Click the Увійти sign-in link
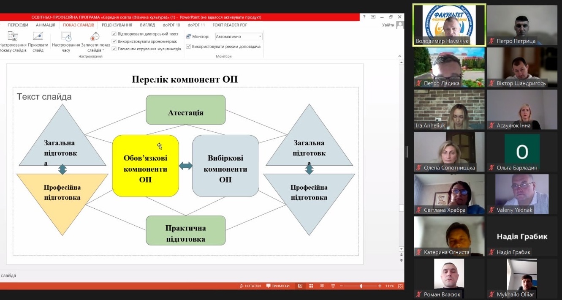Viewport: 562px width, 300px height. point(388,25)
